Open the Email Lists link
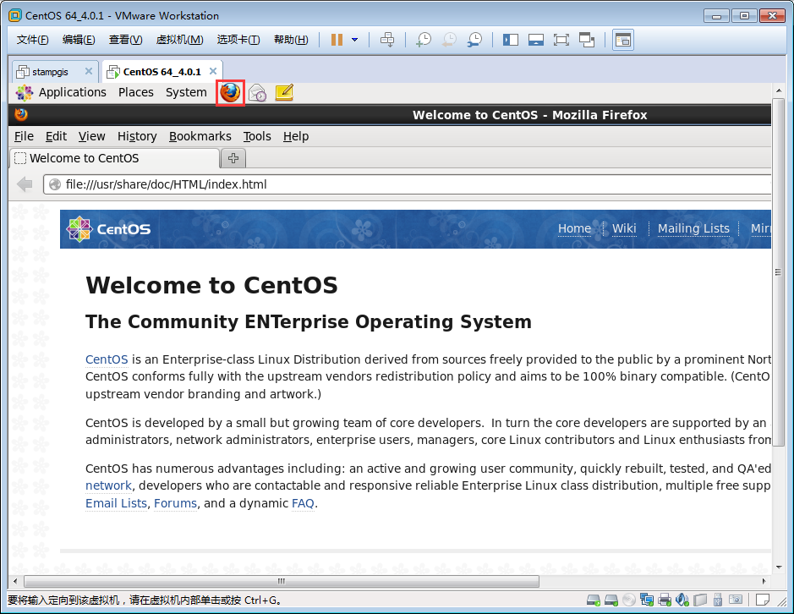The height and width of the screenshot is (614, 794). [116, 503]
